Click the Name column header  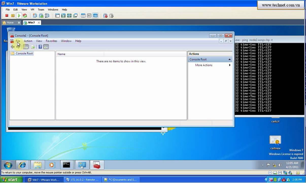[x=80, y=54]
